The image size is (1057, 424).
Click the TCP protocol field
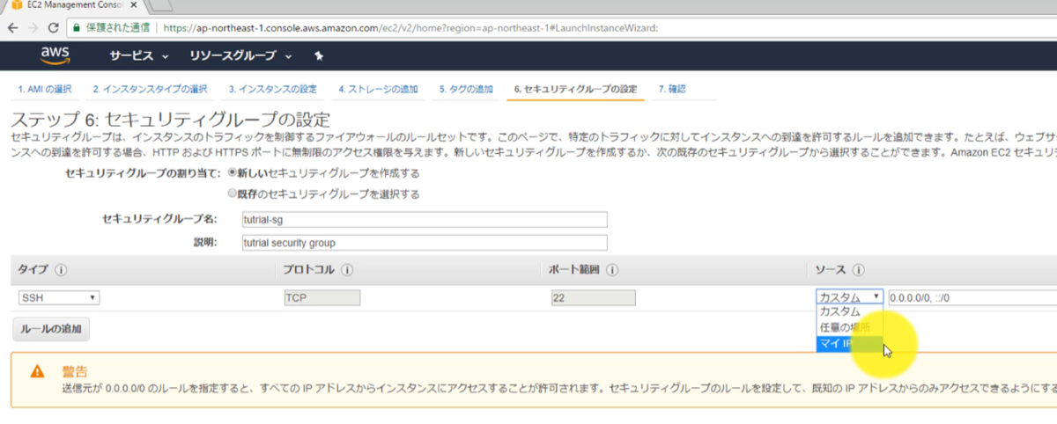click(x=322, y=298)
